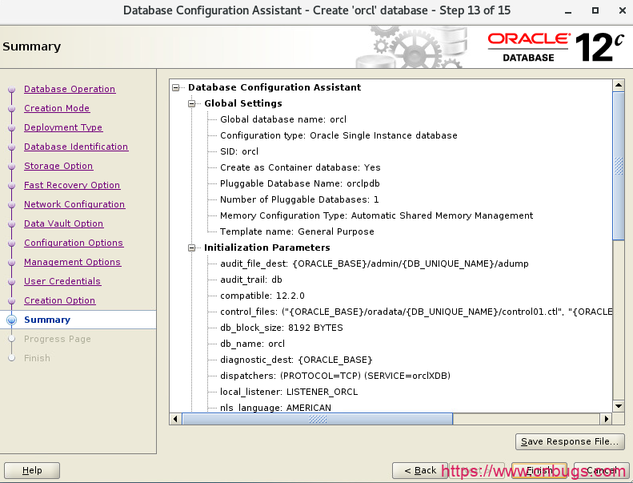Screen dimensions: 633x483
Task: Open the Creation Mode step
Action: [57, 108]
